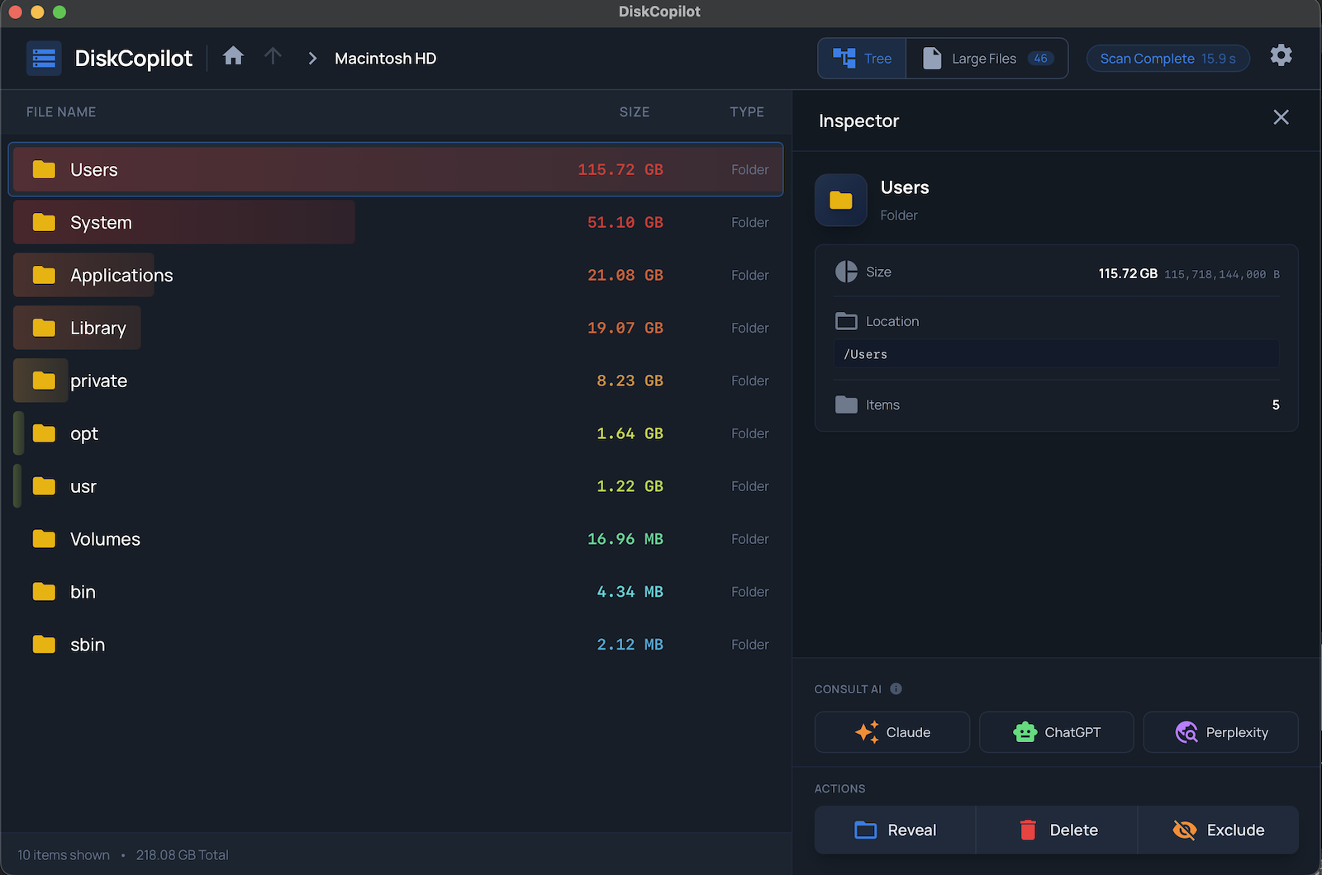Consult Claude about this folder
The image size is (1322, 875).
click(892, 731)
